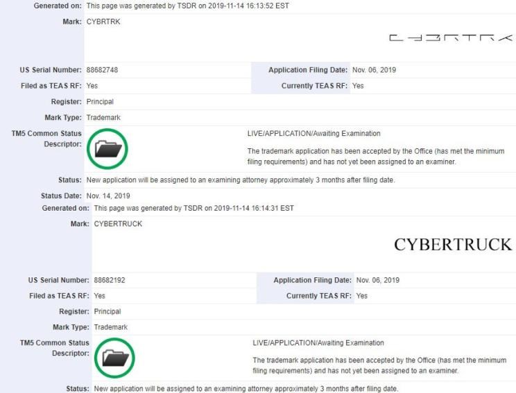Image resolution: width=516 pixels, height=393 pixels.
Task: Click the folder status icon for CYBERTRUCK
Action: [x=114, y=358]
